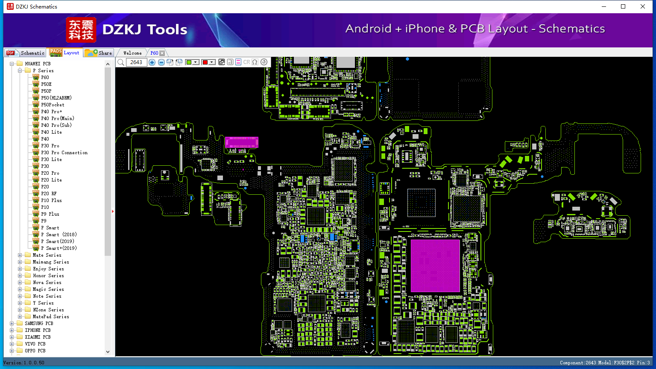Toggle the omega resistance display button

(255, 62)
